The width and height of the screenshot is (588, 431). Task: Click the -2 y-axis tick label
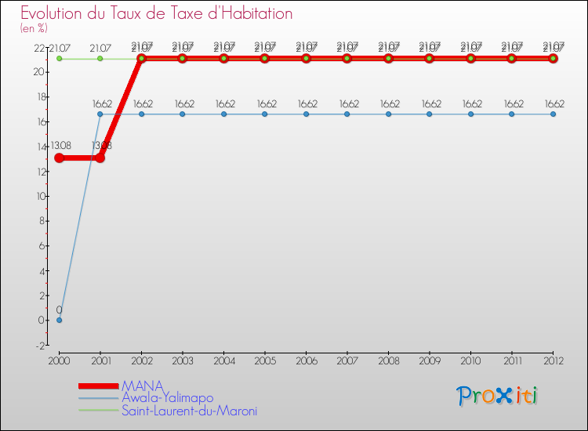[x=40, y=346]
